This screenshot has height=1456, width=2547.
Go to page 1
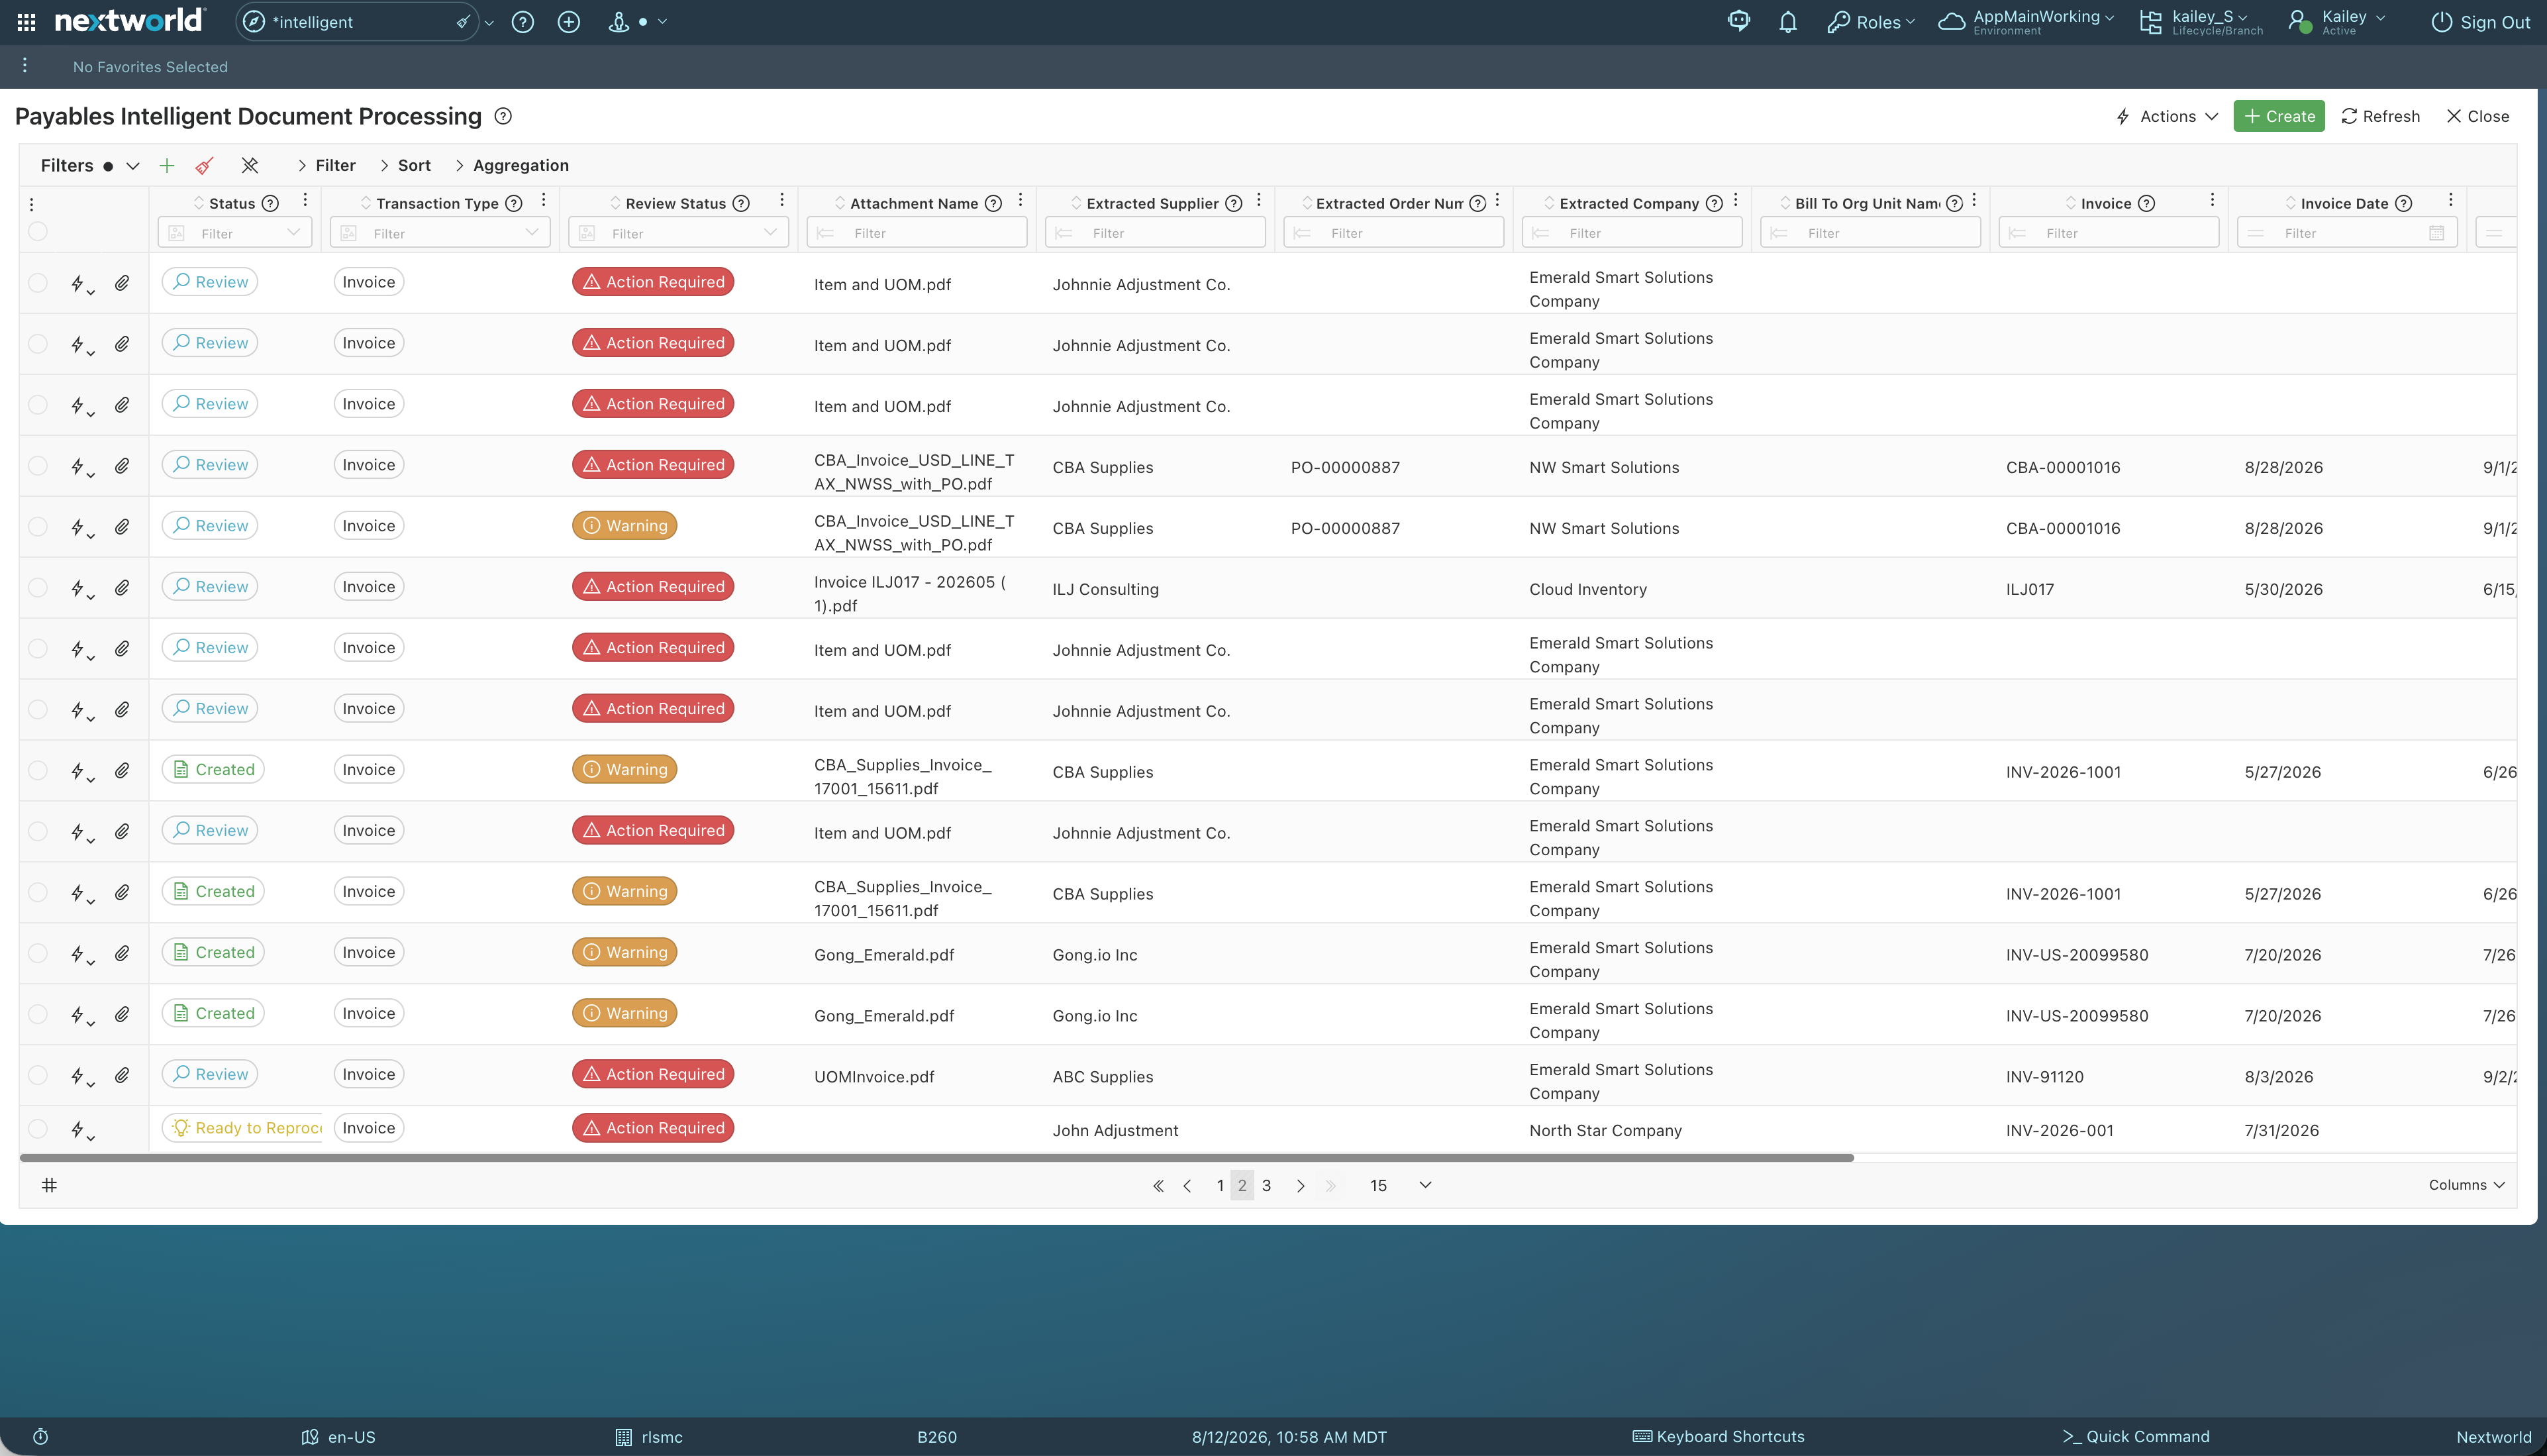pos(1221,1186)
